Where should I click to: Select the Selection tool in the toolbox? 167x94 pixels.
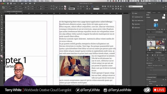pyautogui.click(x=2, y=14)
